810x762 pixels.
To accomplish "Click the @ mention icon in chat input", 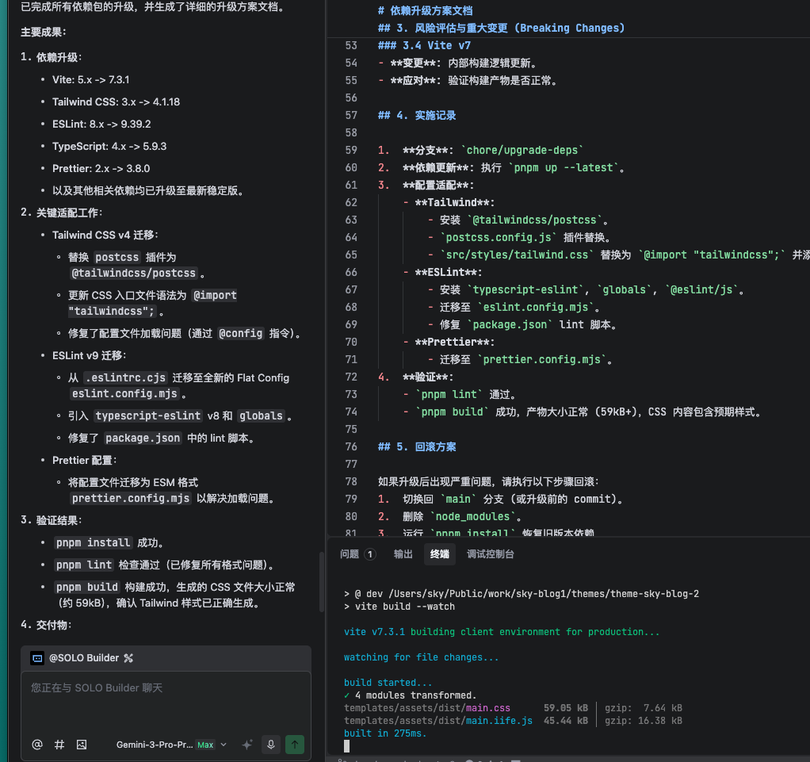I will (x=36, y=745).
